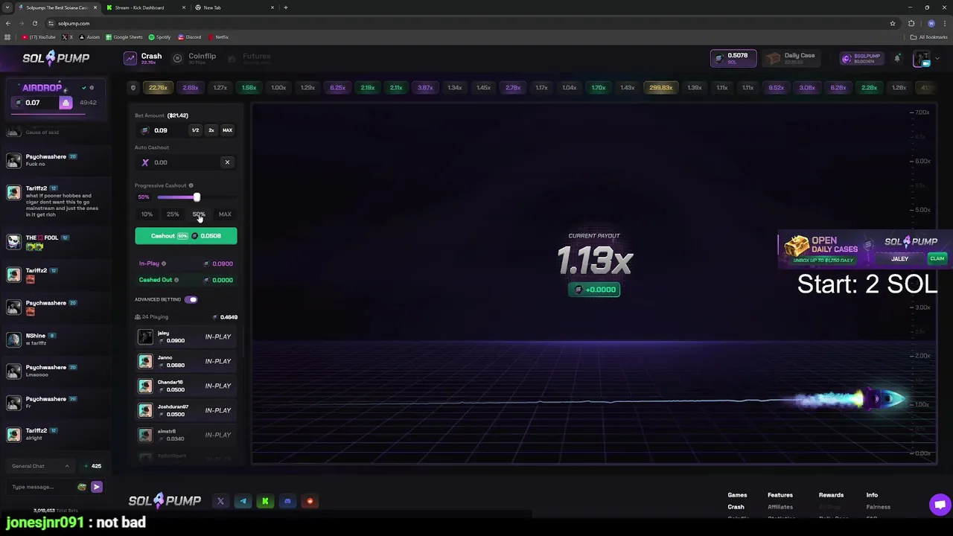Viewport: 953px width, 536px height.
Task: Open SolPump Kick footer link
Action: pos(265,501)
